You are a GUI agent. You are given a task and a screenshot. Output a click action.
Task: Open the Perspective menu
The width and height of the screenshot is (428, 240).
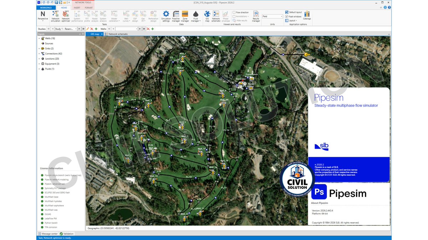click(43, 16)
